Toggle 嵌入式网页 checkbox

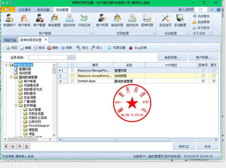201,10
